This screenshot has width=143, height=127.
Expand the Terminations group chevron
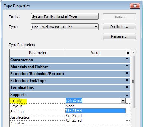coord(127,87)
